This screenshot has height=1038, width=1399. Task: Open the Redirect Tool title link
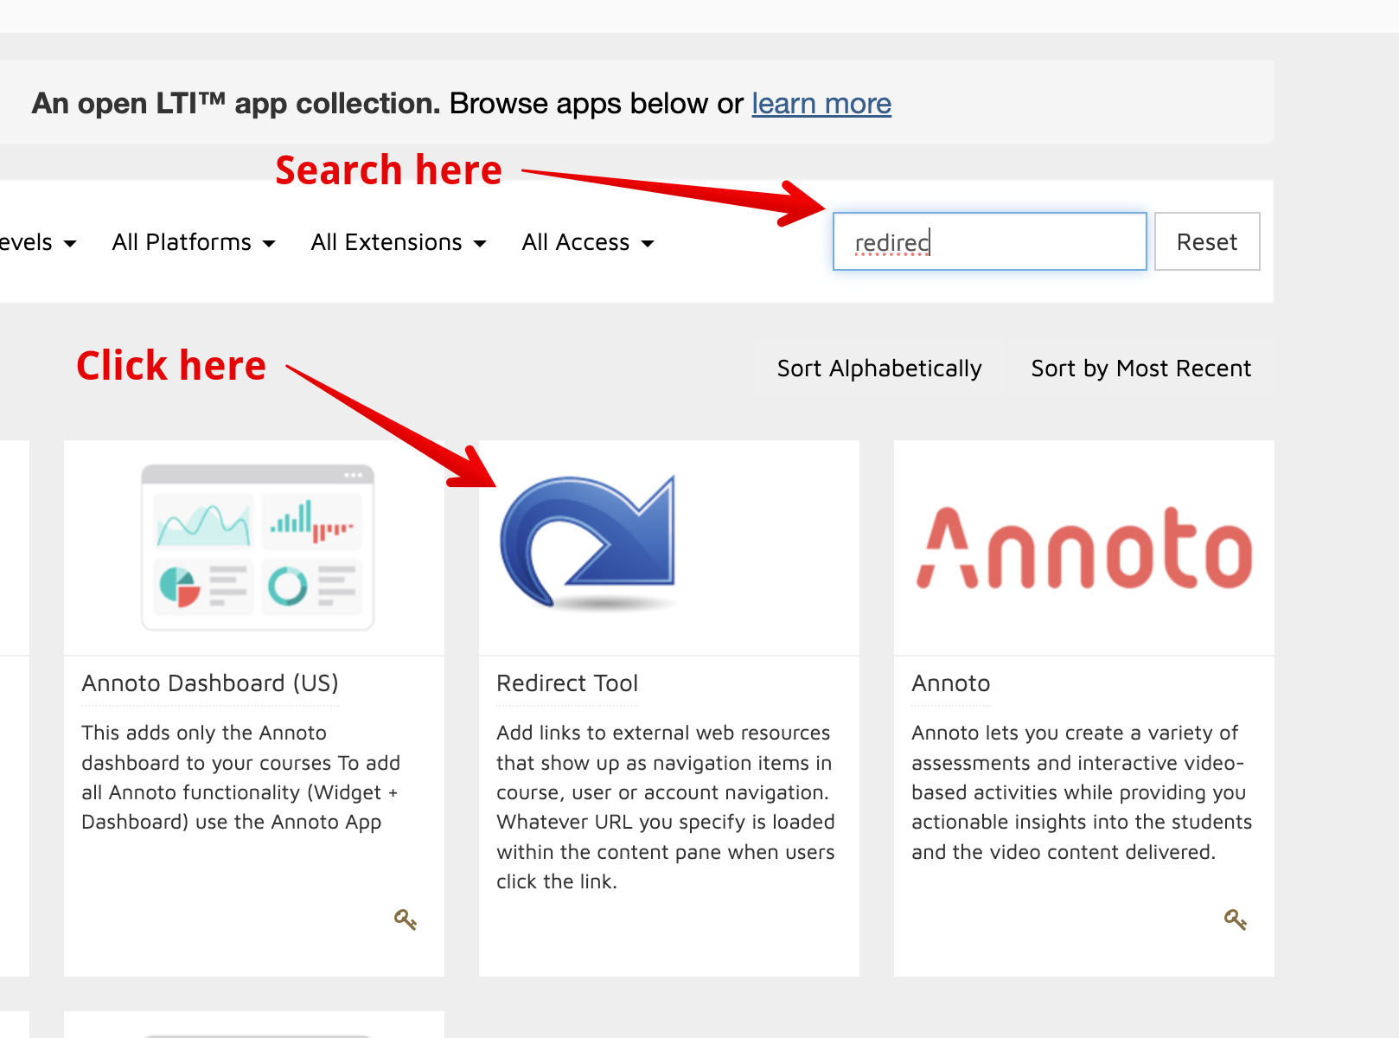(x=567, y=683)
